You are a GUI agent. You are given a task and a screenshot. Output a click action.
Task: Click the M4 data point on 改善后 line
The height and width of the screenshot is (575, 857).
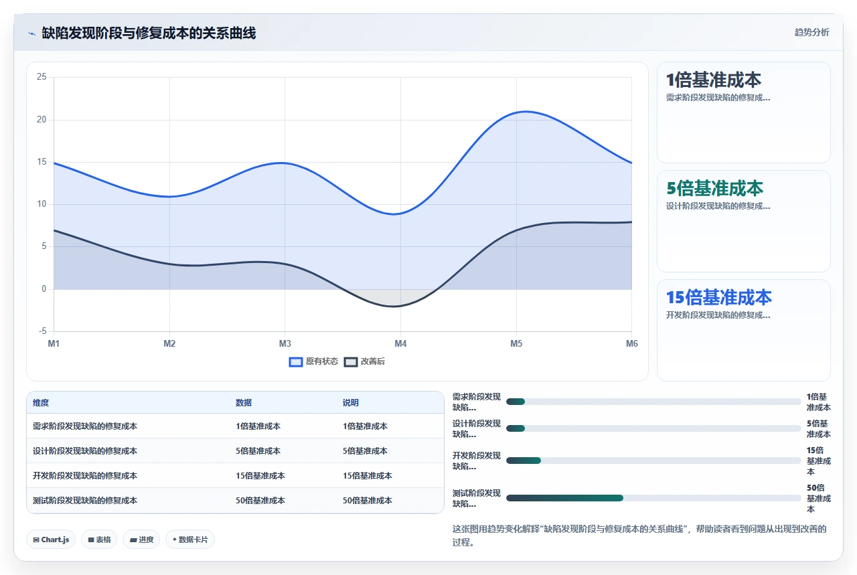[400, 306]
